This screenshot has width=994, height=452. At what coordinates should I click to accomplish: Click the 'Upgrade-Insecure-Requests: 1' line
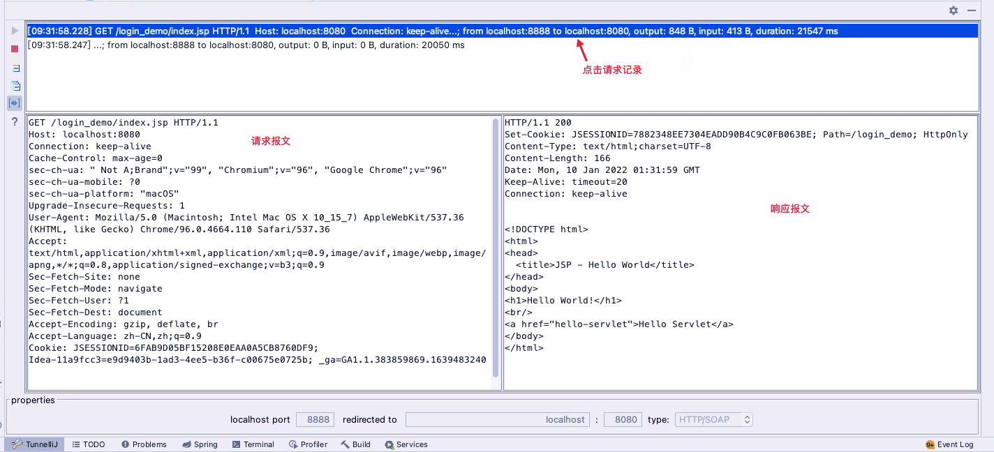(107, 206)
